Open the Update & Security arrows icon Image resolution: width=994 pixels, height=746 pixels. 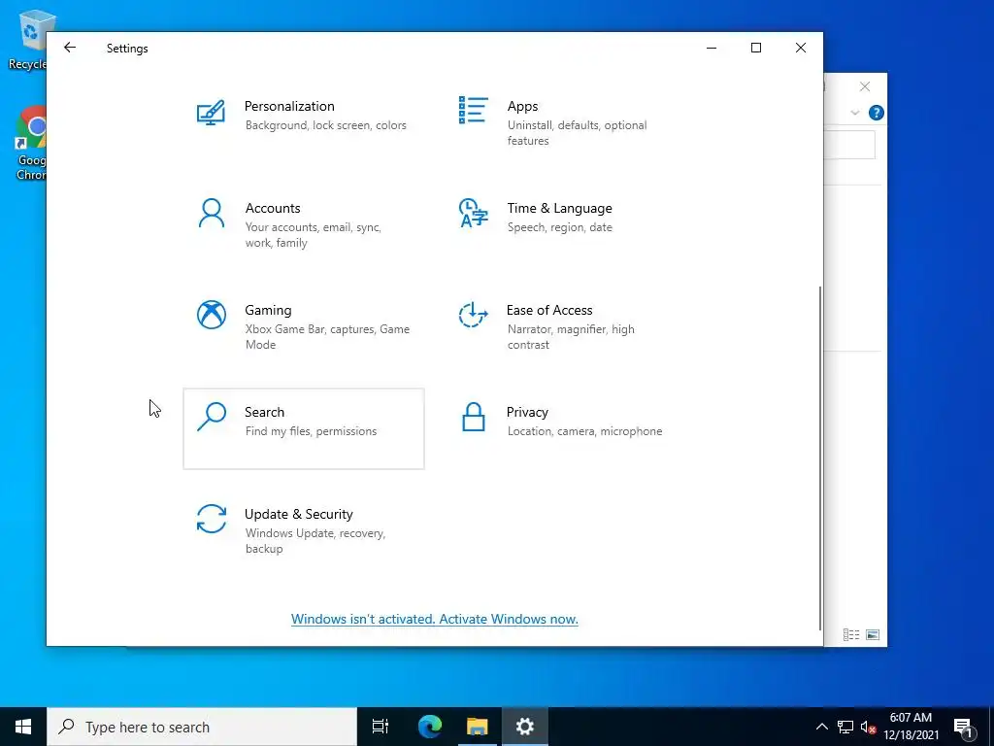tap(211, 519)
